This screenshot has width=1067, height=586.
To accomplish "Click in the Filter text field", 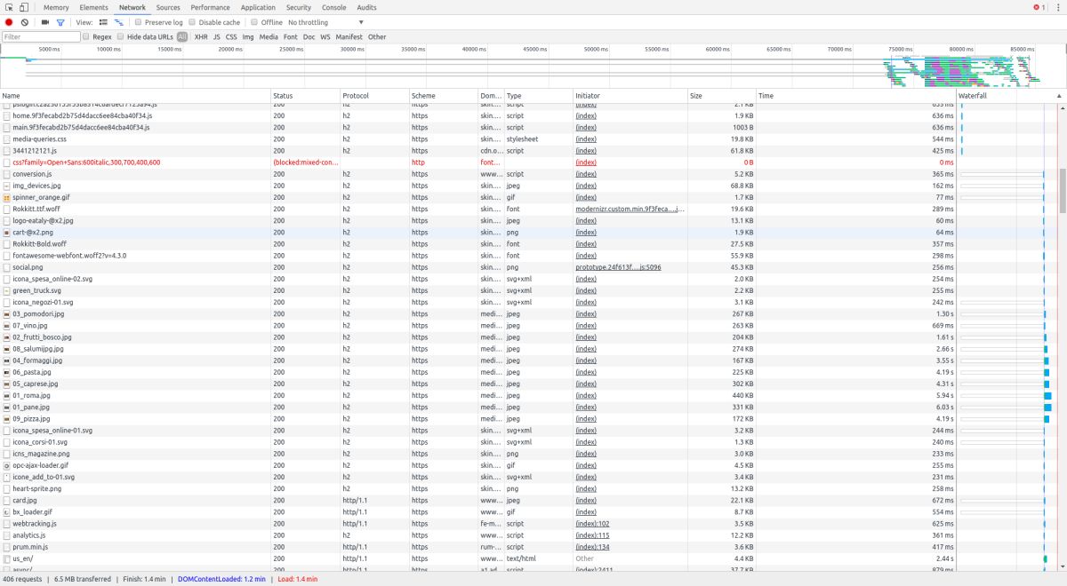I will [40, 37].
